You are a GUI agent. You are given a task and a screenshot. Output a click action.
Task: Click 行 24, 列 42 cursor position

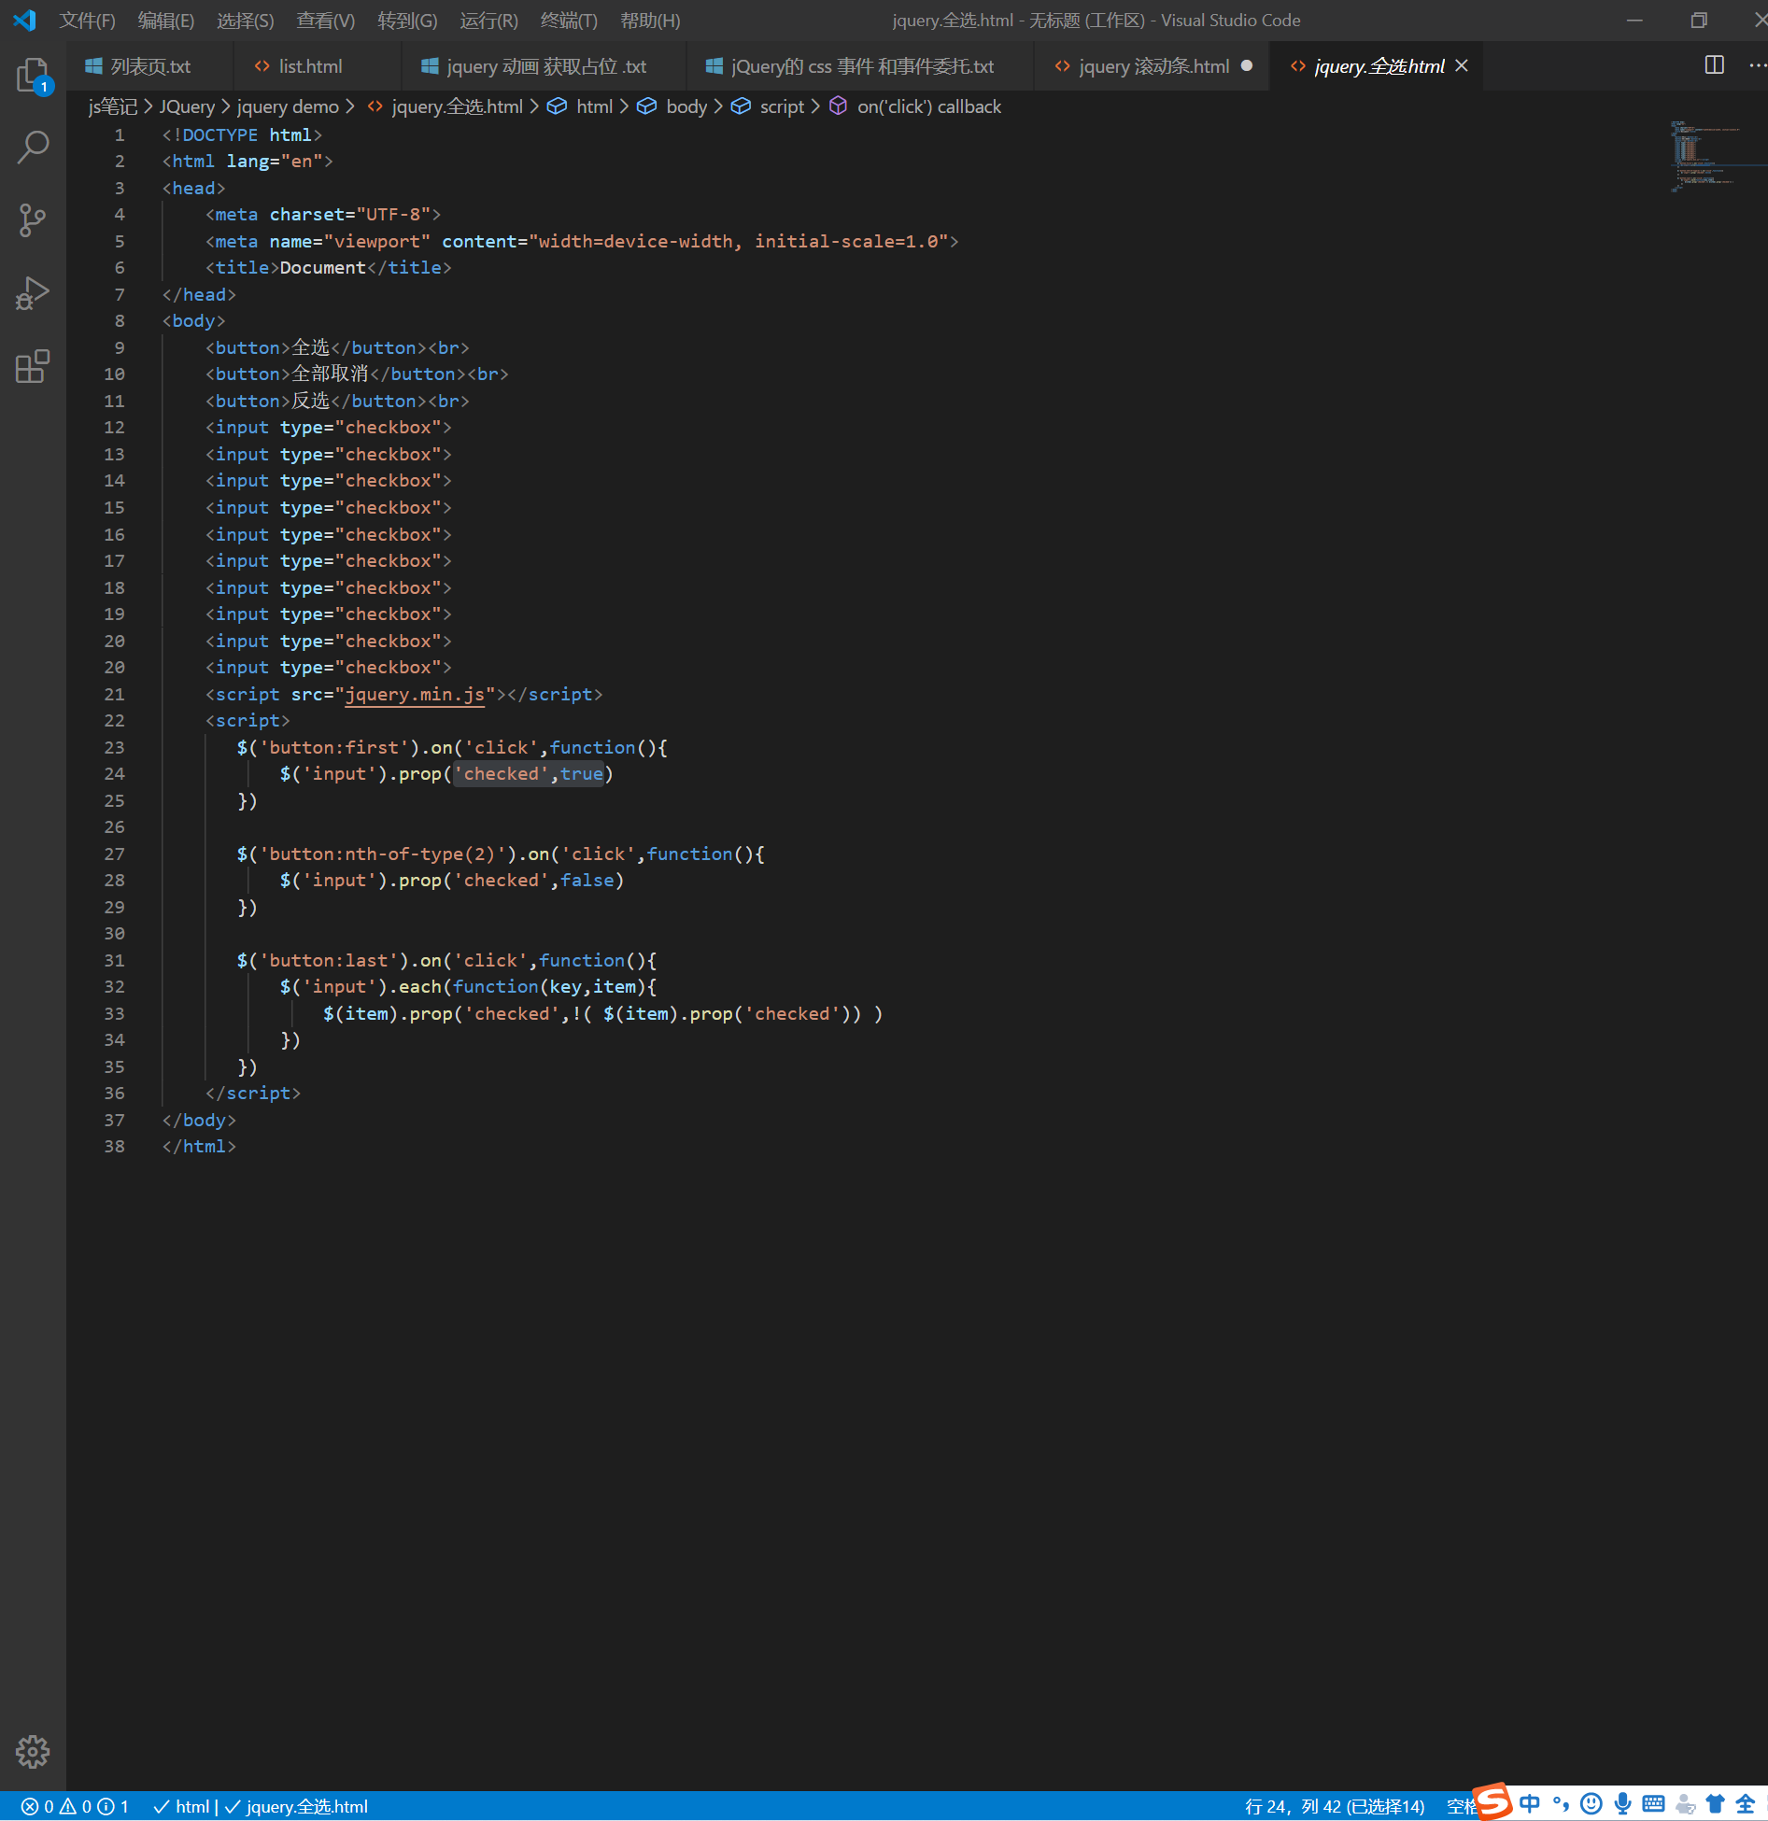(1335, 1806)
